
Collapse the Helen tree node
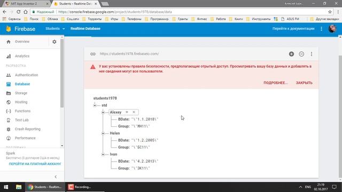click(x=103, y=133)
